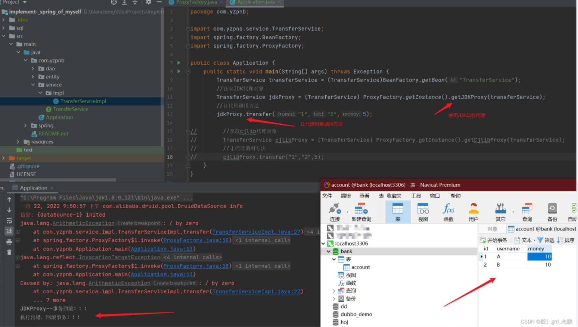Screen dimensions: 578x327
Task: Open the 函数 (Functions) panel in Navicat
Action: tap(449, 212)
